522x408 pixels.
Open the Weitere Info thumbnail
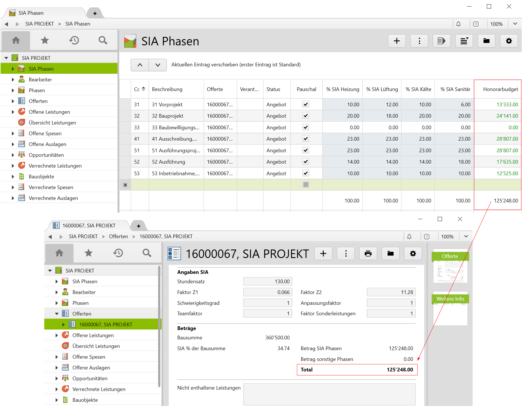click(450, 309)
